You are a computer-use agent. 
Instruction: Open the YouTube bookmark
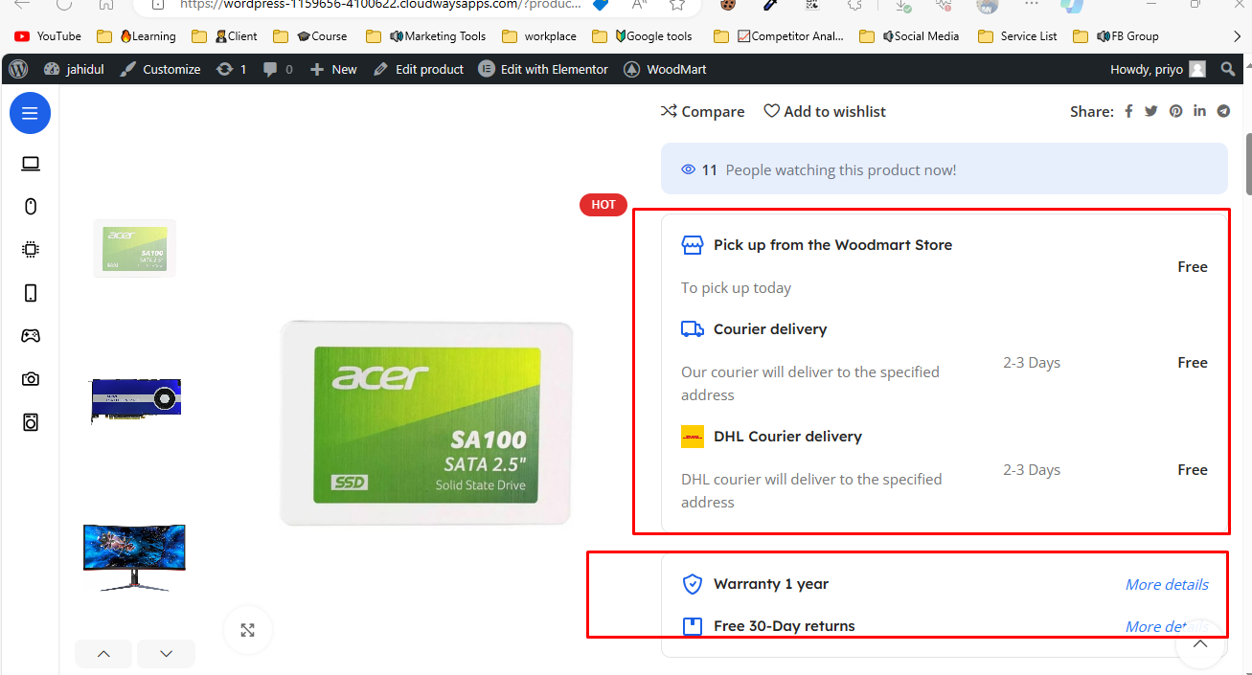pos(48,36)
